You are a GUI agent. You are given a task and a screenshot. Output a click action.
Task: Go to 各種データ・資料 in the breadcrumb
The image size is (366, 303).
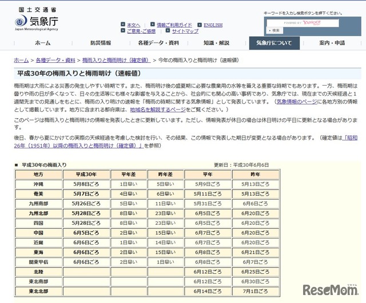point(55,60)
